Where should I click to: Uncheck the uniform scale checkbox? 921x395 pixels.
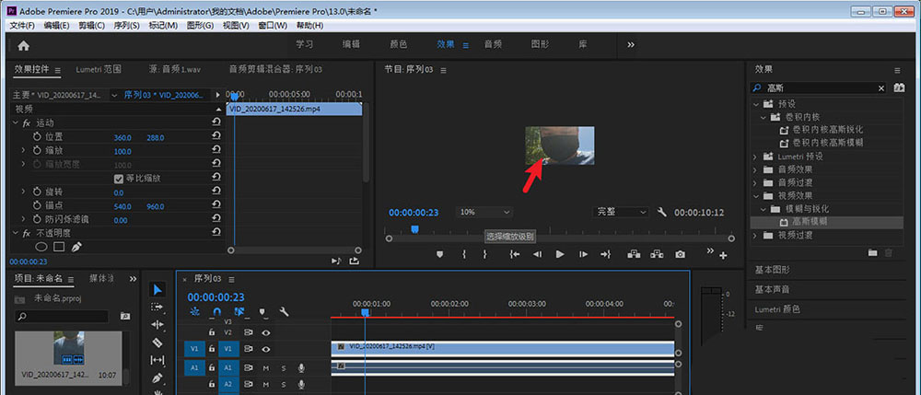coord(118,179)
